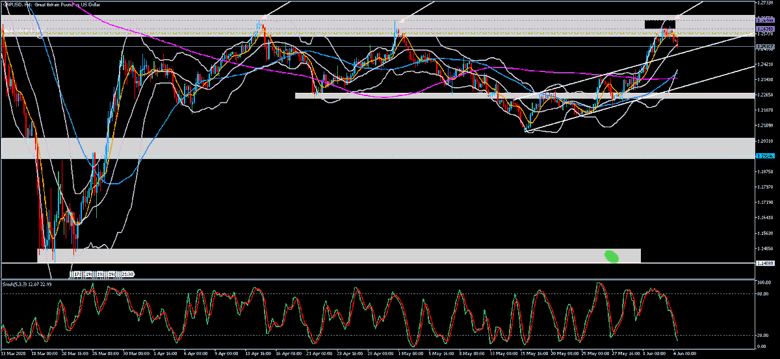Click the 80.00 stochastic level label
The width and height of the screenshot is (780, 359).
[763, 293]
